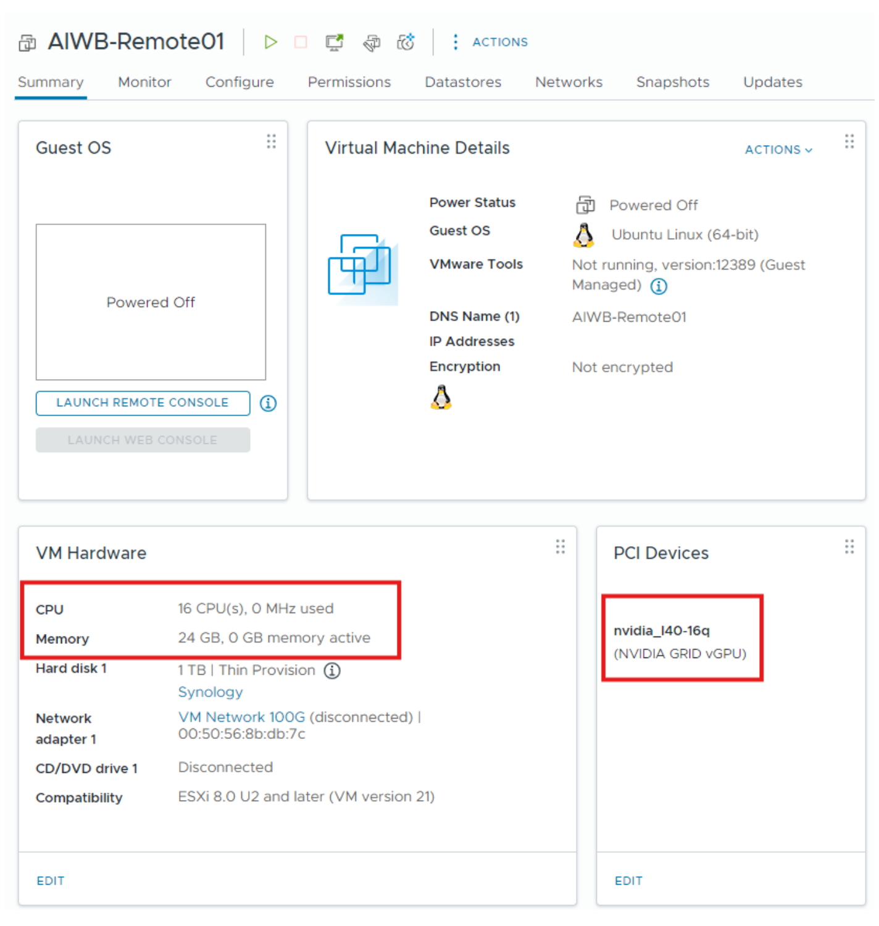Click the red Power Off stop icon
The image size is (879, 926).
tap(301, 42)
